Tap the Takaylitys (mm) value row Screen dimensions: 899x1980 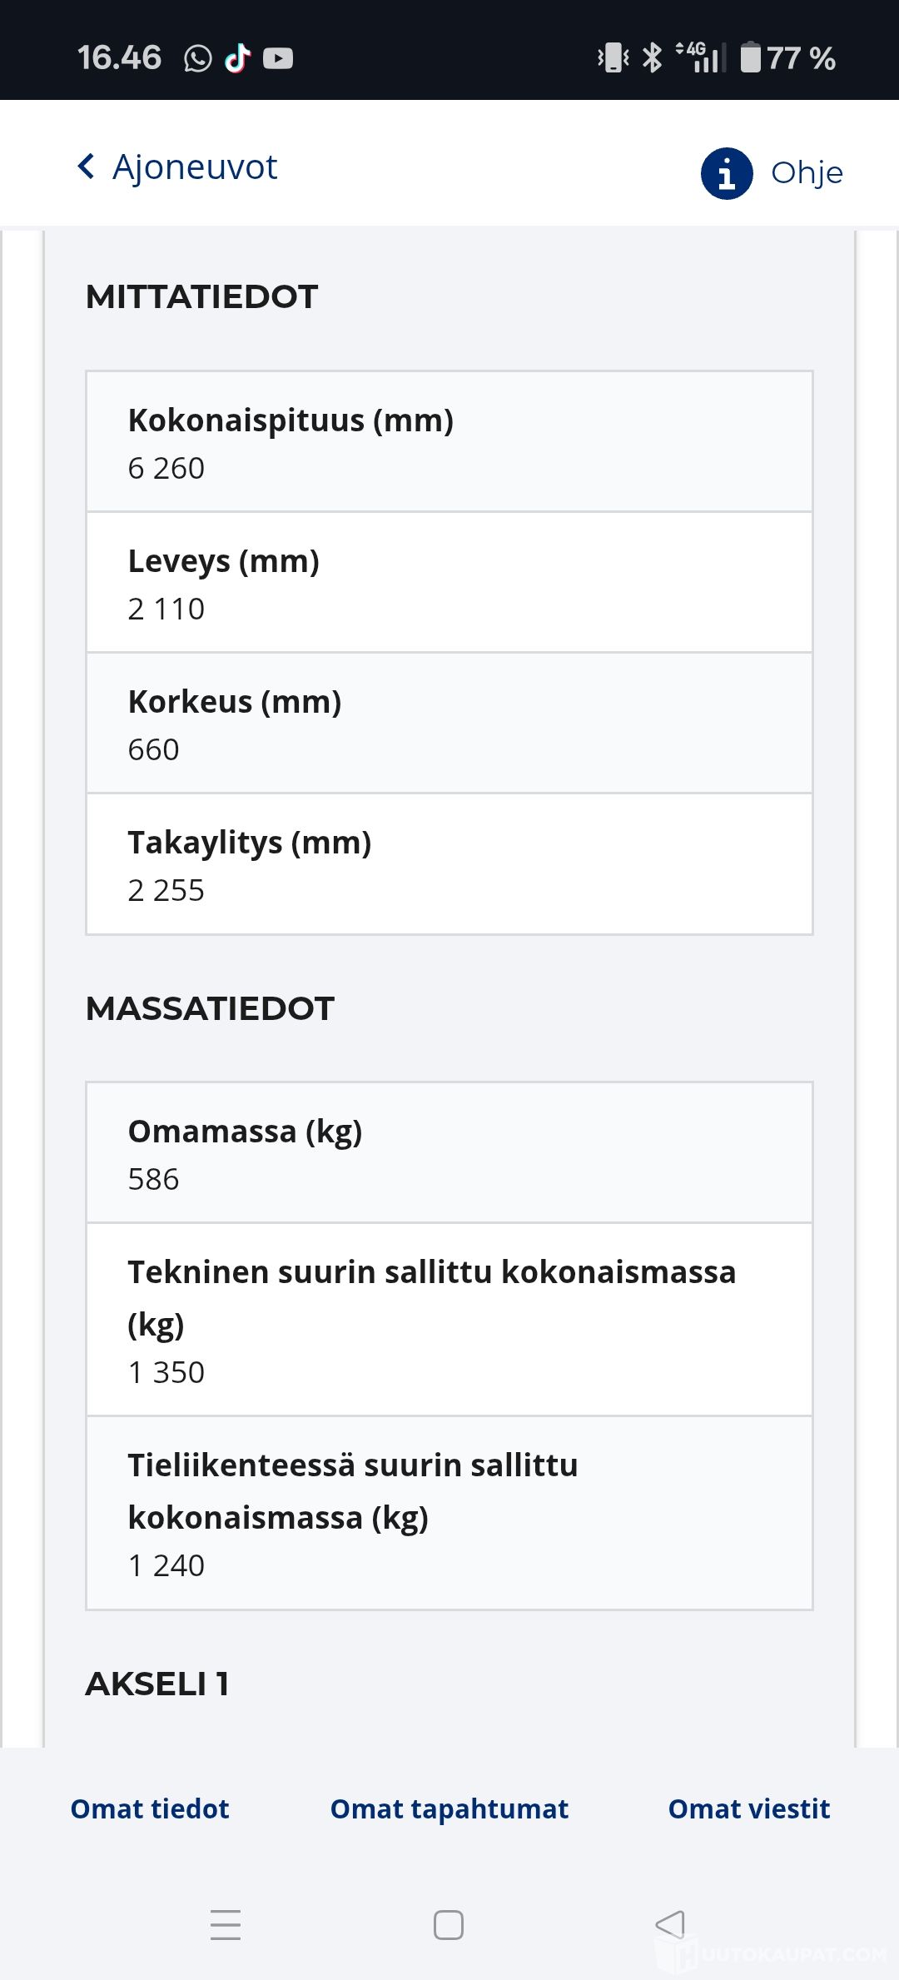[x=449, y=864]
